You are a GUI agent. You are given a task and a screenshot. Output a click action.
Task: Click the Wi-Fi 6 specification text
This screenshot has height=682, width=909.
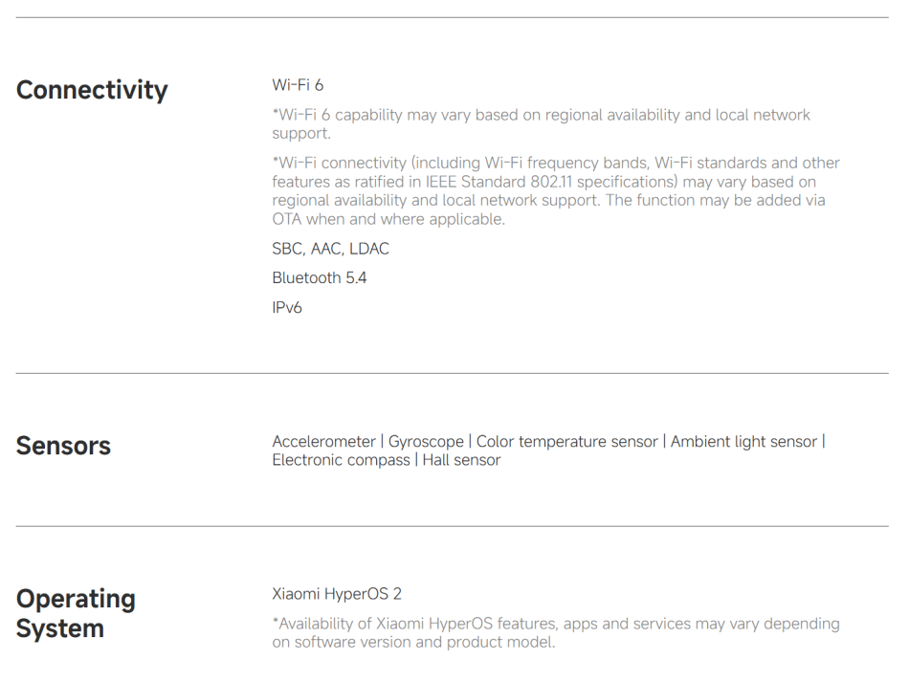pos(298,85)
